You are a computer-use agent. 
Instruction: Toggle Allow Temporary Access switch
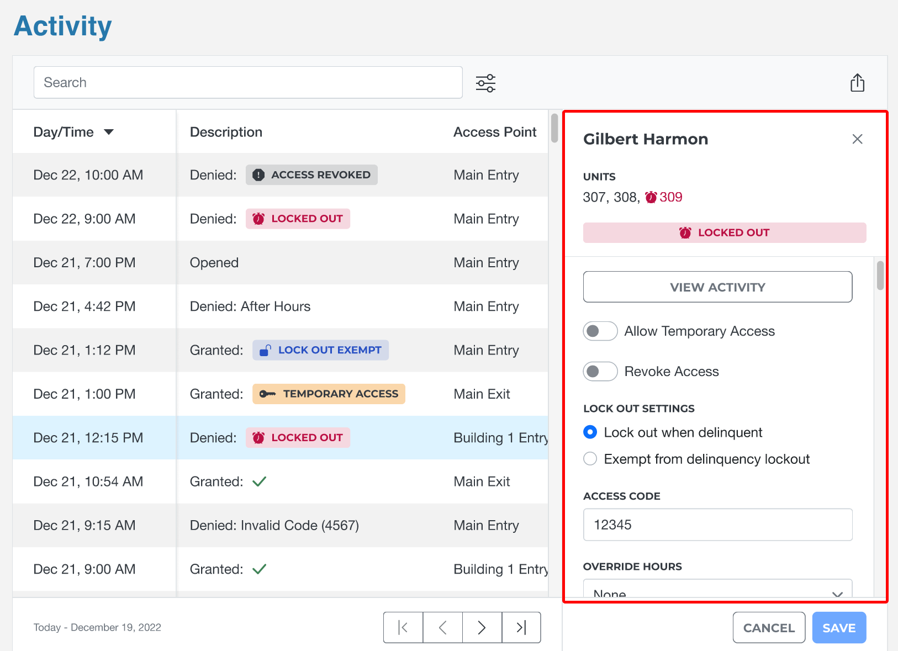pyautogui.click(x=600, y=331)
